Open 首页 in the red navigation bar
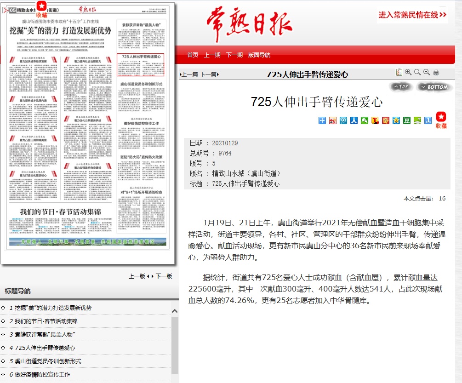Viewport: 462px width, 383px height. pos(193,55)
